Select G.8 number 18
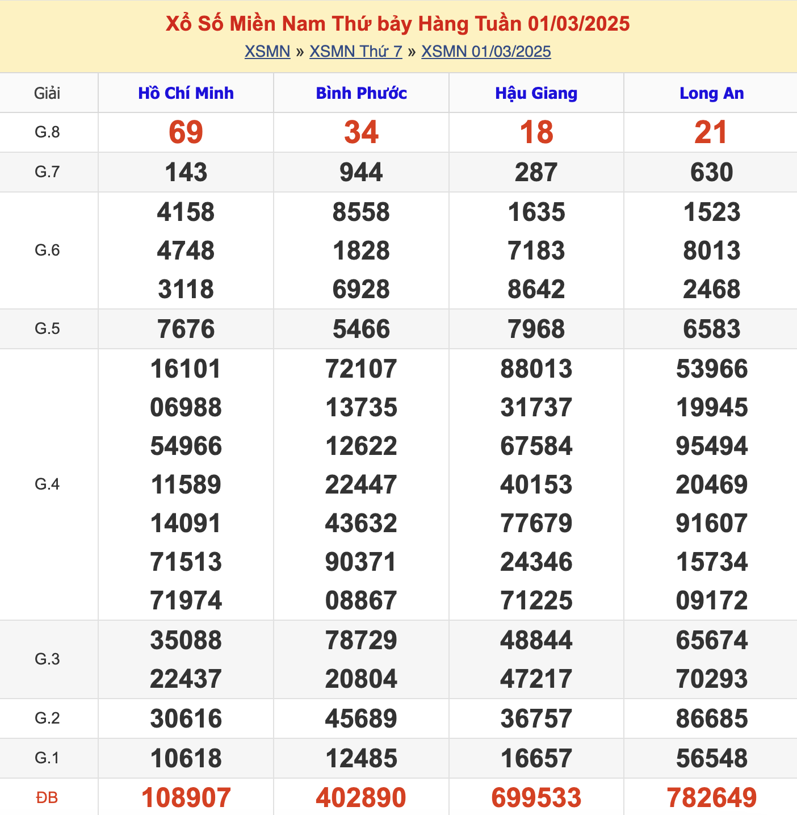 click(x=536, y=132)
